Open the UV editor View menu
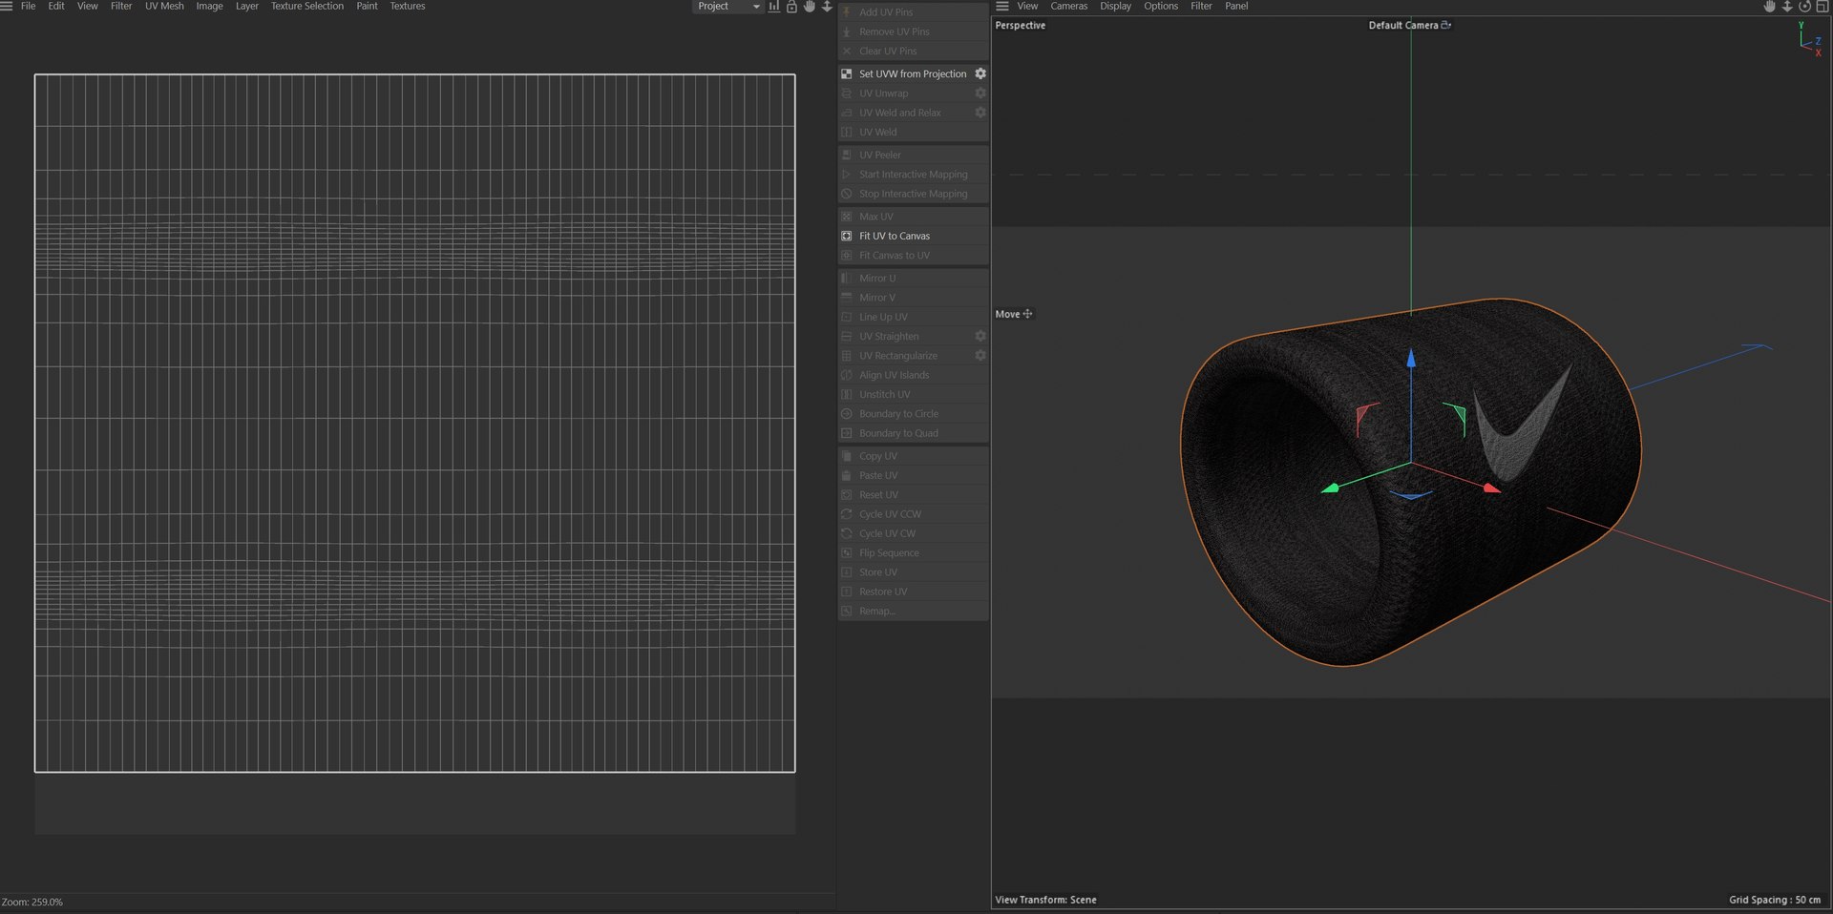1833x914 pixels. [x=88, y=6]
